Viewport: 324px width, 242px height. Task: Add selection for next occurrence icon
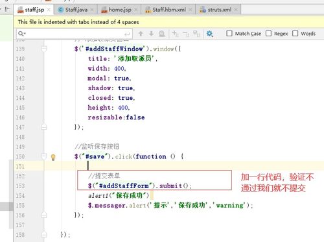[175, 34]
